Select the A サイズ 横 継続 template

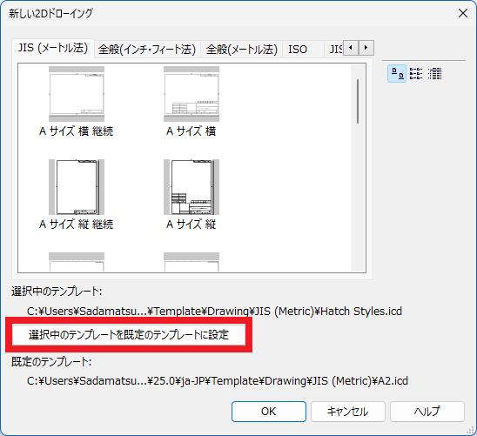pos(77,102)
